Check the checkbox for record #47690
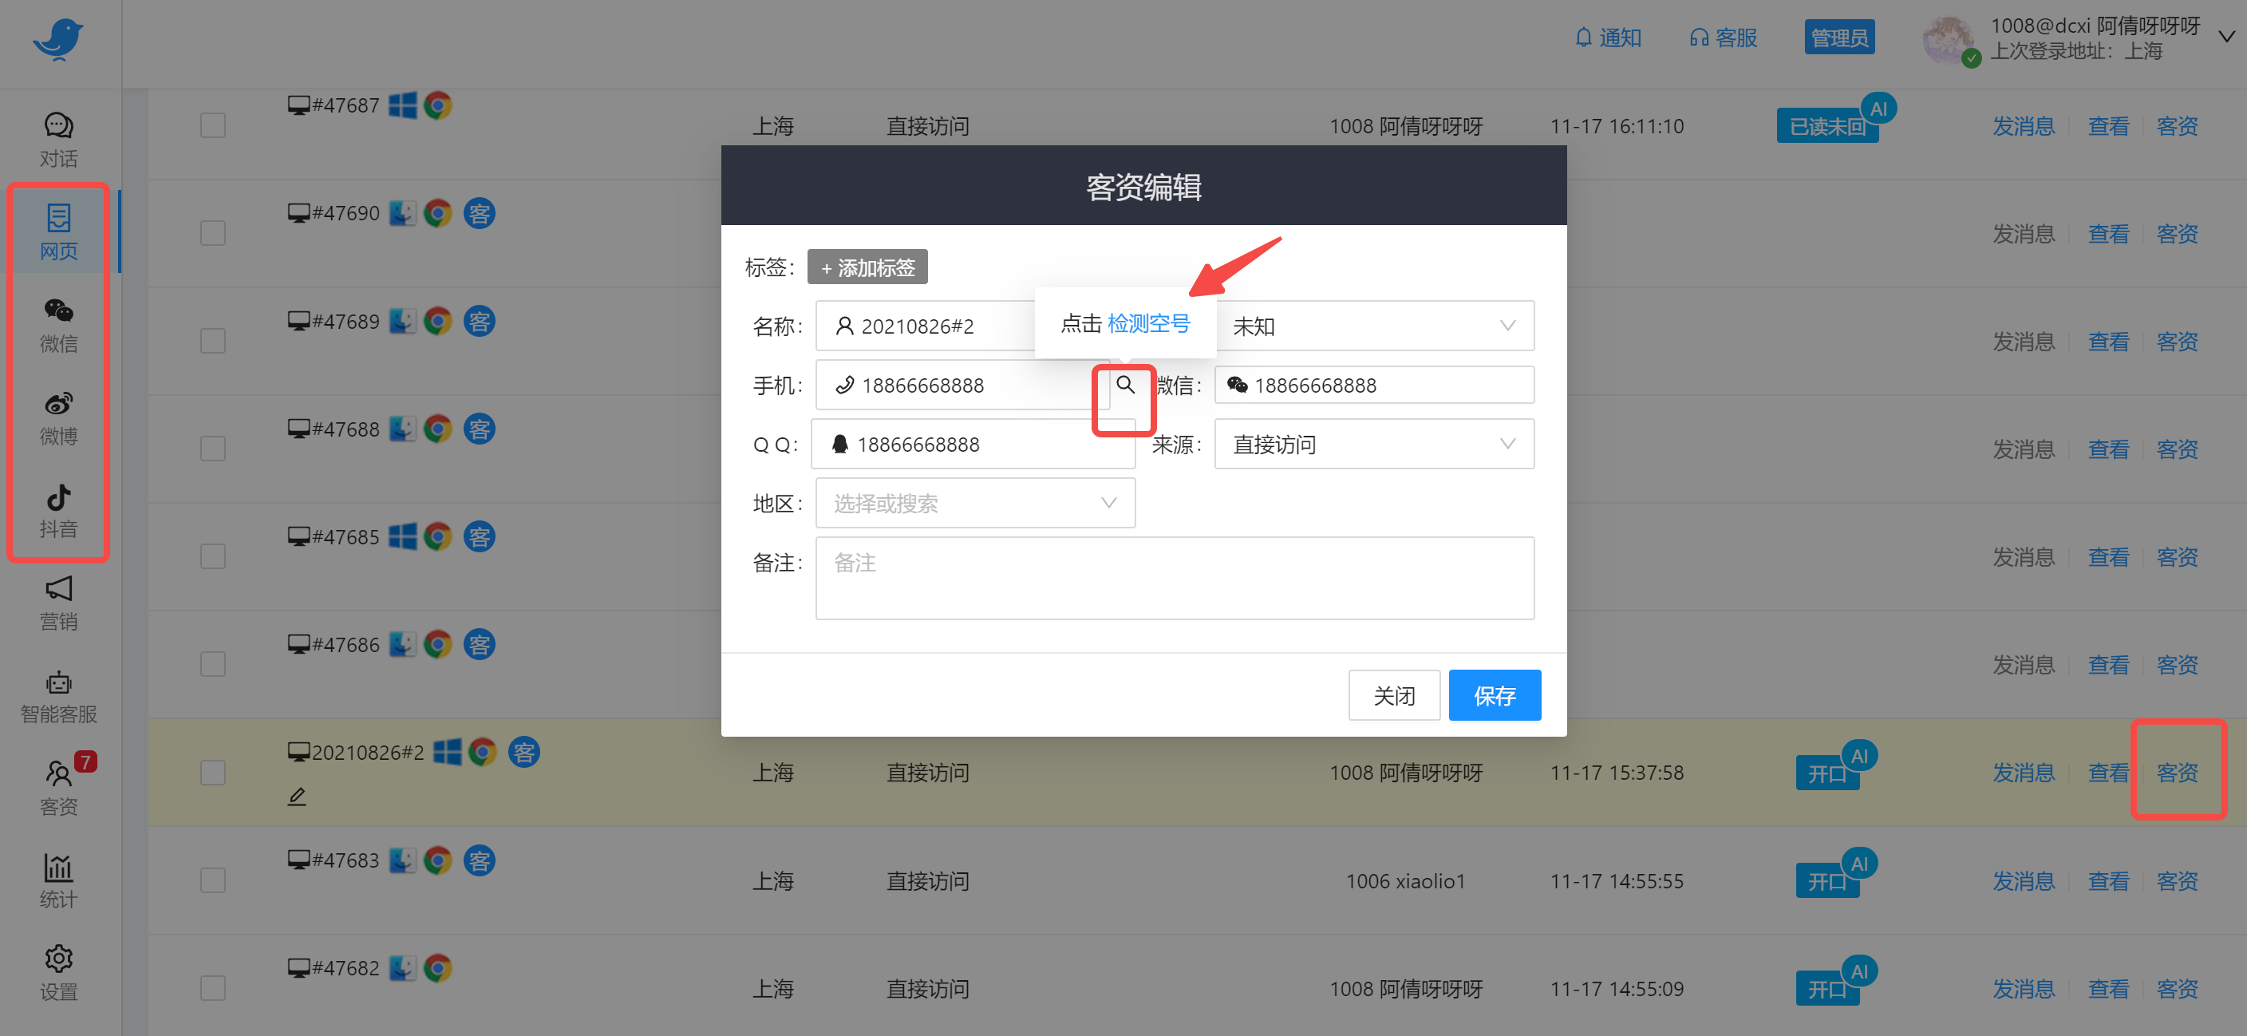 click(212, 233)
